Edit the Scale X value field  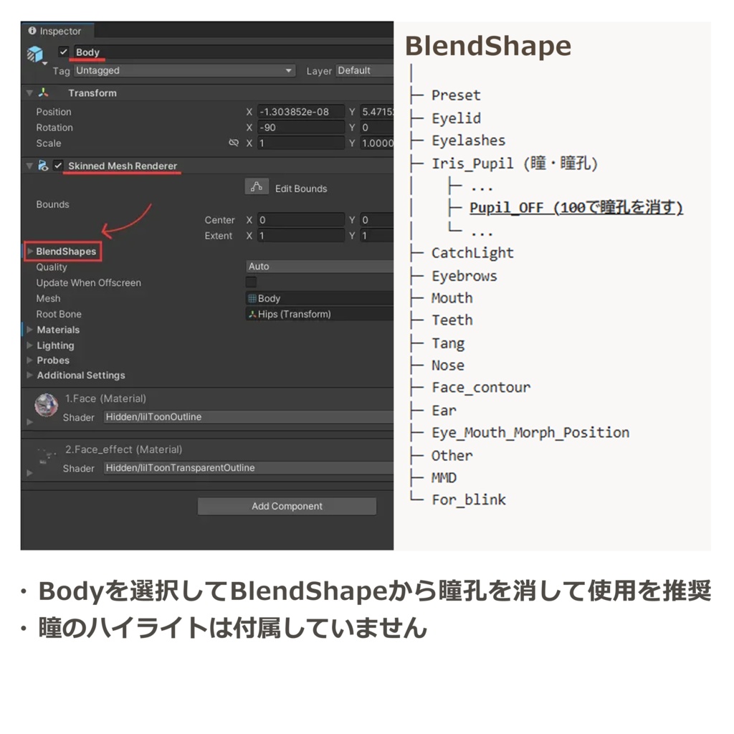[301, 143]
